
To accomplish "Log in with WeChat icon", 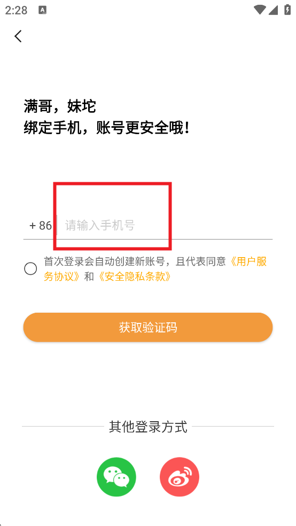I will [x=116, y=477].
